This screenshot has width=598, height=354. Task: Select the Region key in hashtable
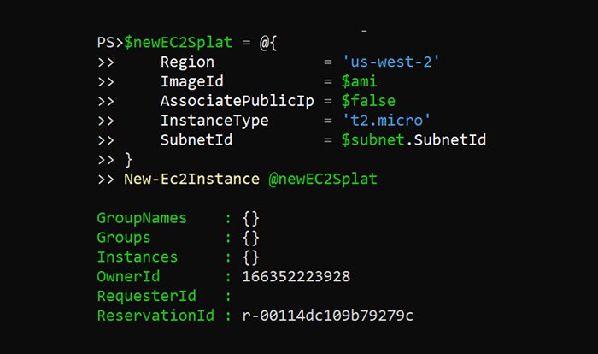click(x=187, y=62)
